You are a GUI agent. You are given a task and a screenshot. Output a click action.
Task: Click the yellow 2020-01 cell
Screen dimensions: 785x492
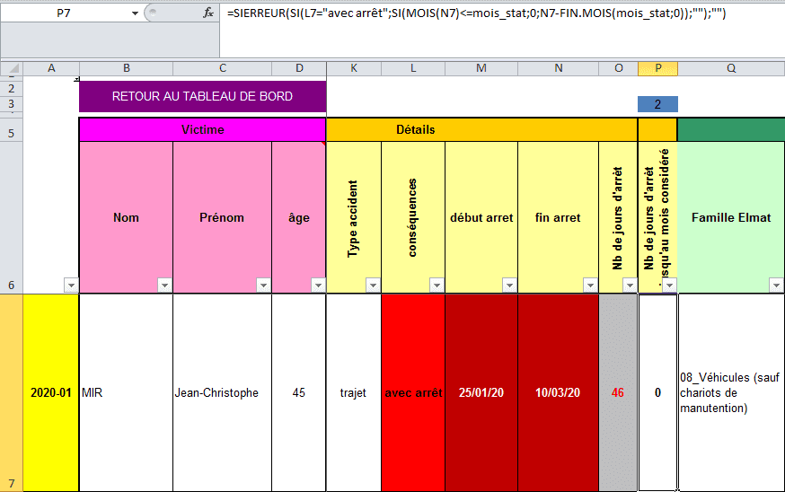(50, 392)
